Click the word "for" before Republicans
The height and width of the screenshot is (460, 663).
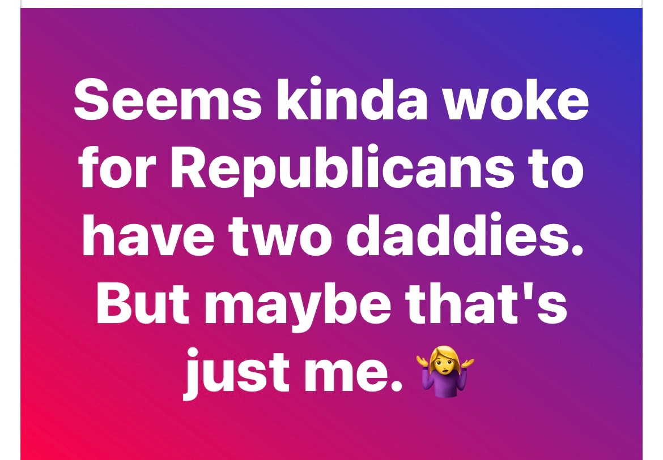click(x=117, y=166)
